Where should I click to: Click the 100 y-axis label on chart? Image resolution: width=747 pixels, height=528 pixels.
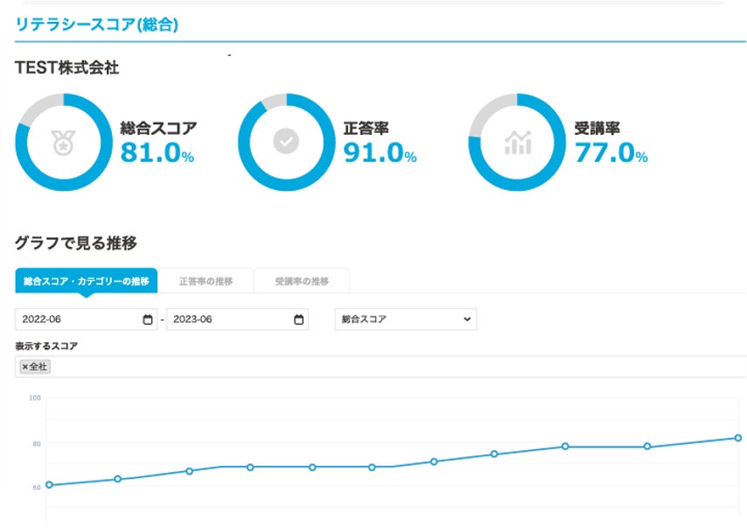pyautogui.click(x=35, y=398)
